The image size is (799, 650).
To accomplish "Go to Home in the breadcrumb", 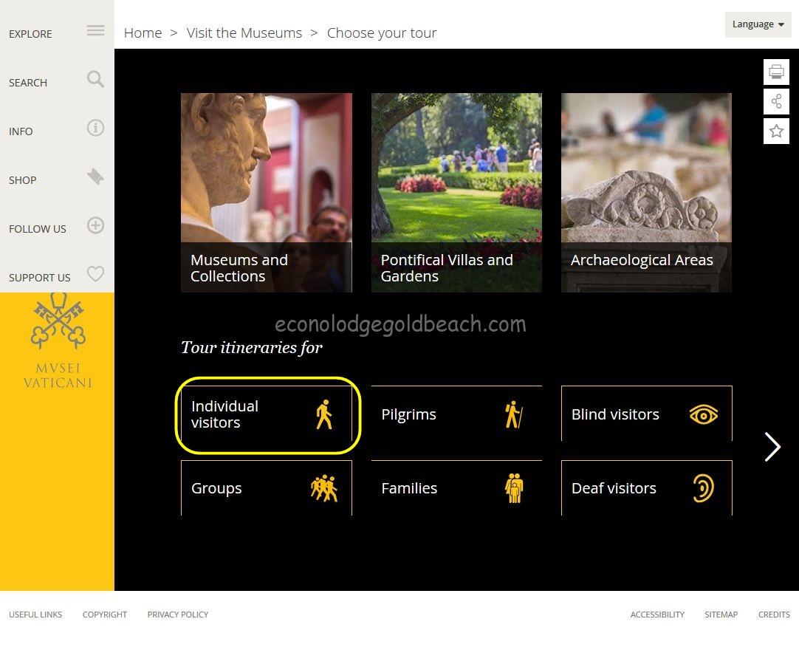I will tap(143, 33).
